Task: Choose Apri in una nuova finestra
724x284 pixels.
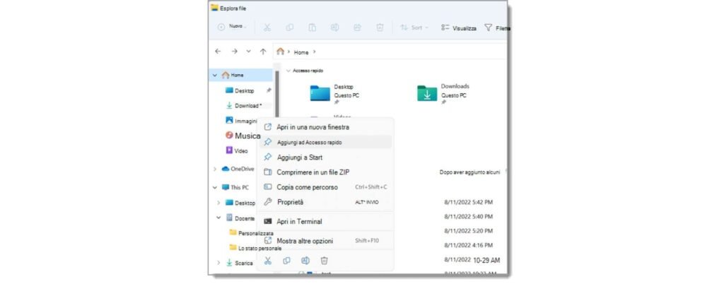Action: 325,126
